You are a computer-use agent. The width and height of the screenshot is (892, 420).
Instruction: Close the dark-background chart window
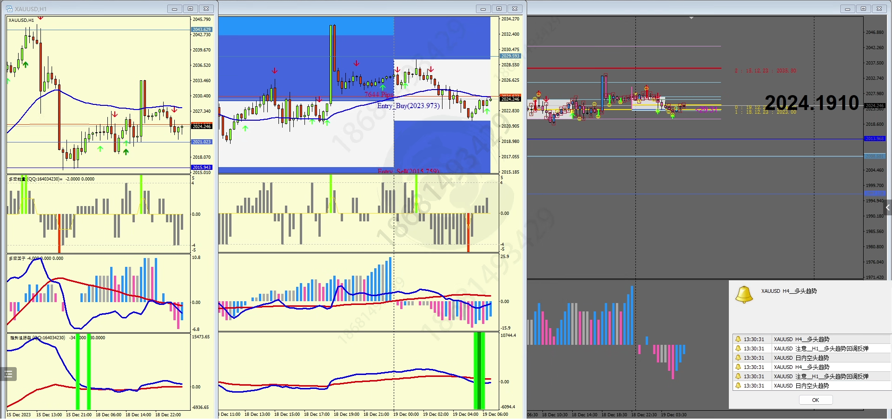(x=879, y=9)
